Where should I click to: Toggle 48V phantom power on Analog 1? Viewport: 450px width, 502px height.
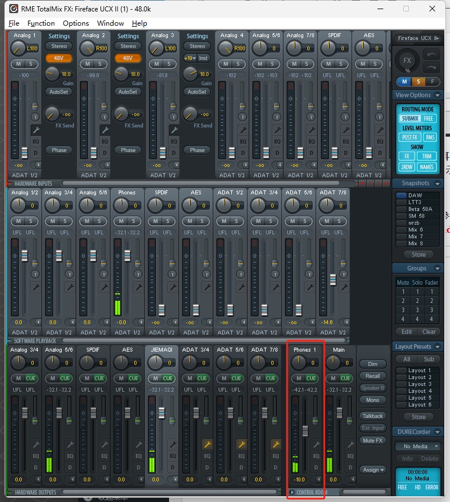59,58
